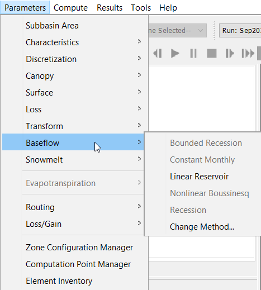
Task: Open Element Inventory
Action: click(74, 281)
